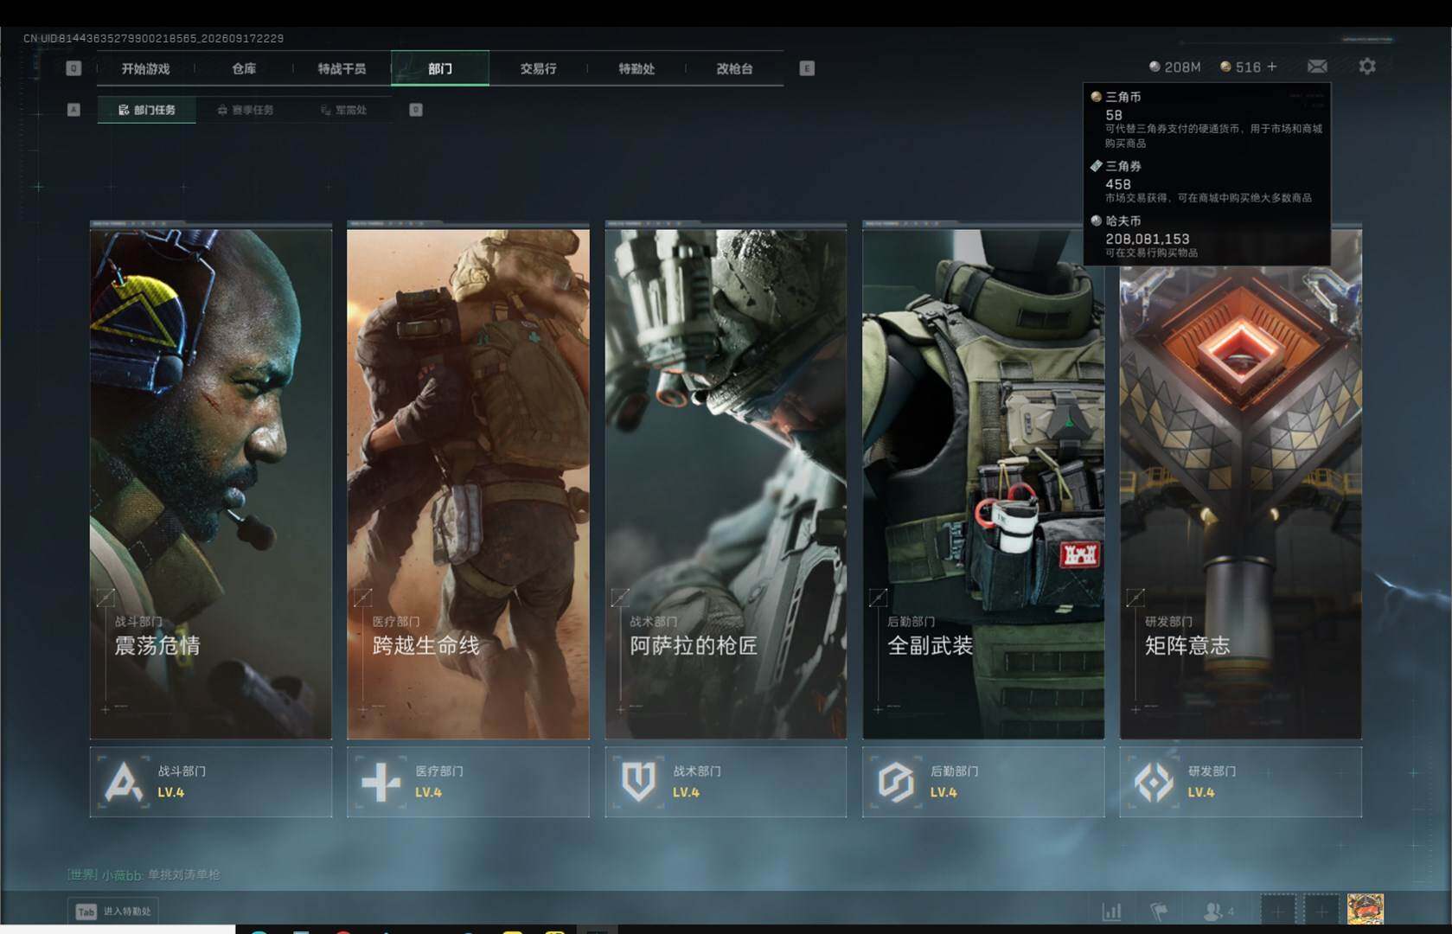Open the 军需处 sub-tab
Image resolution: width=1452 pixels, height=934 pixels.
(x=344, y=110)
